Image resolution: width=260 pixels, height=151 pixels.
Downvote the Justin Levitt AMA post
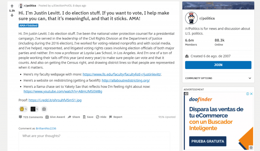point(12,15)
